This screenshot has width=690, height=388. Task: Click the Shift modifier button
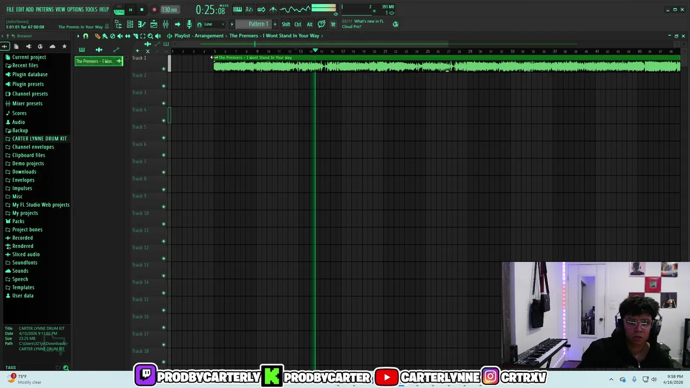pyautogui.click(x=286, y=24)
